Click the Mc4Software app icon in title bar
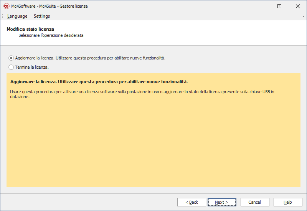The width and height of the screenshot is (307, 211). point(6,6)
